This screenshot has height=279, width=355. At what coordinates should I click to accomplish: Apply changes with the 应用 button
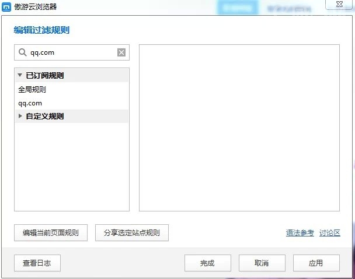click(316, 263)
